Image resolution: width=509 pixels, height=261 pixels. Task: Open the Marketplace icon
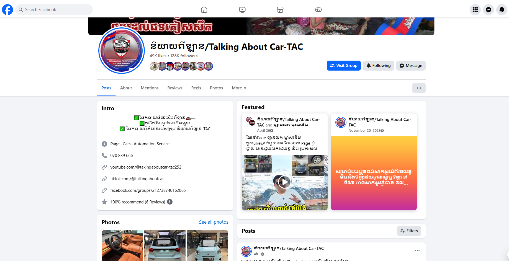coord(280,10)
